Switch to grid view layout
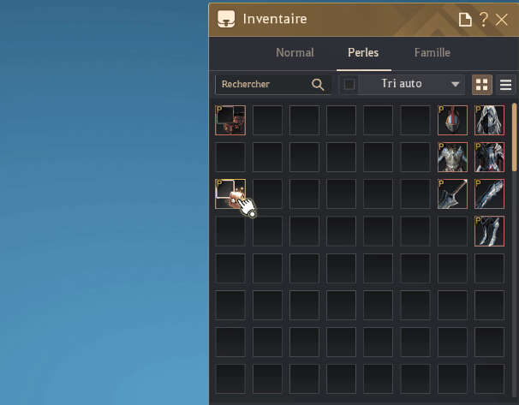This screenshot has width=519, height=405. pyautogui.click(x=481, y=85)
